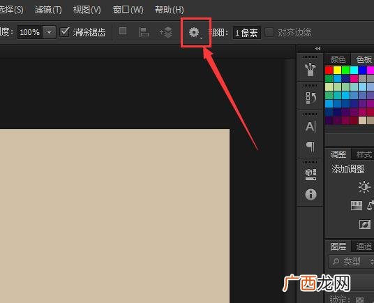Open the path arrangement layers icon

pos(166,32)
